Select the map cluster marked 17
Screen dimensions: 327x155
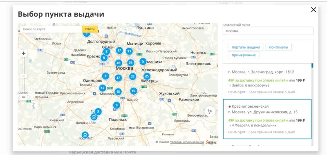[119, 50]
